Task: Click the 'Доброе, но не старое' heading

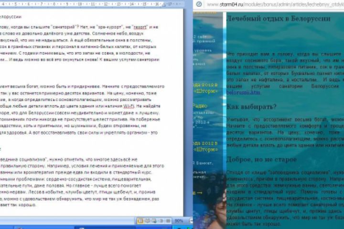Action: coord(261,159)
